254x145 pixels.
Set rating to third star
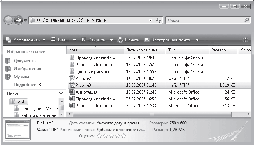tap(111, 136)
